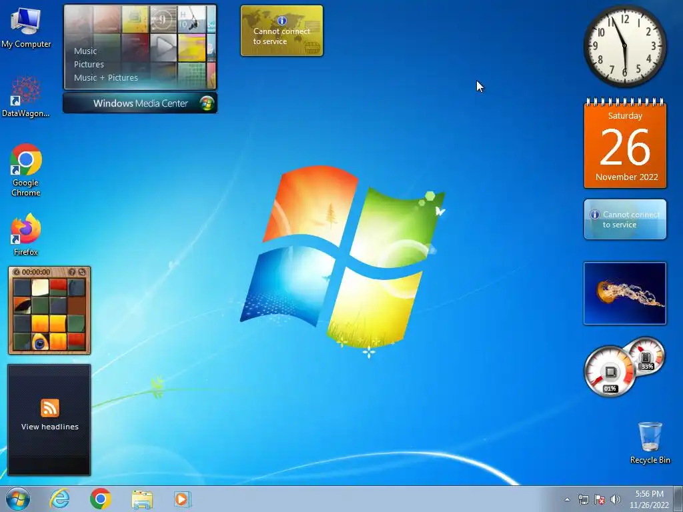Expand the hidden tray icons arrow

click(x=567, y=499)
